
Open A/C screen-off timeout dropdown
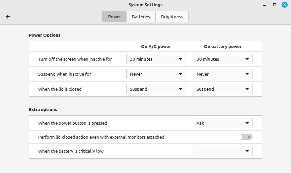point(156,59)
